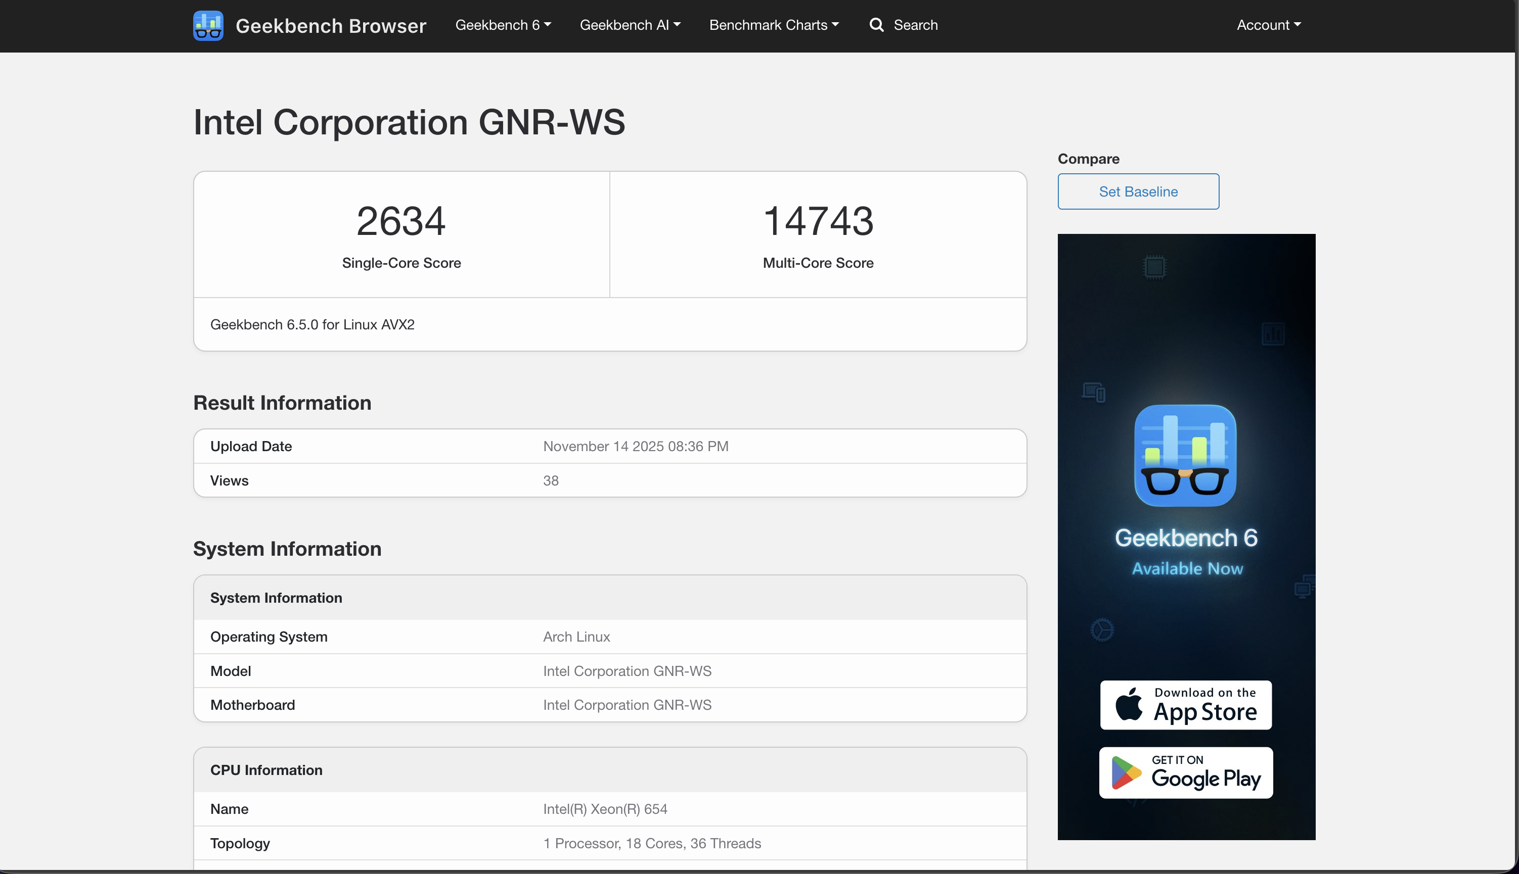
Task: Open the Geekbench 6 dropdown menu
Action: pos(503,25)
